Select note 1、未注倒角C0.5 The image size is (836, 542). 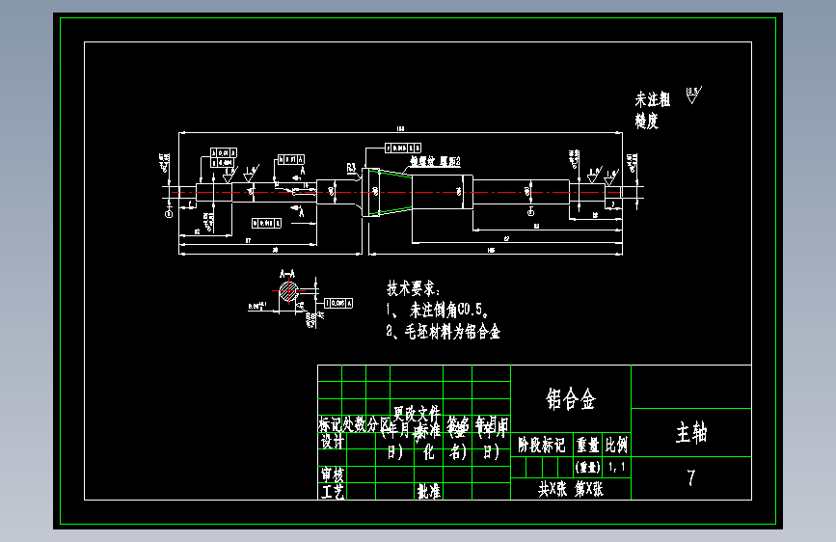pos(437,310)
